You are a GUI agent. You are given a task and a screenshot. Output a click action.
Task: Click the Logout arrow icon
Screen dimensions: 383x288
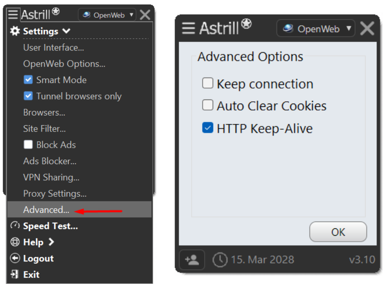(x=15, y=258)
